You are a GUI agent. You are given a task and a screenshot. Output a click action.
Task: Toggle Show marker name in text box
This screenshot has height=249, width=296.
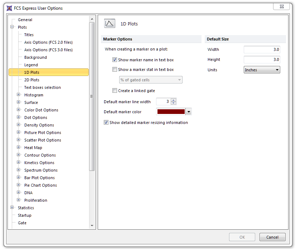115,60
